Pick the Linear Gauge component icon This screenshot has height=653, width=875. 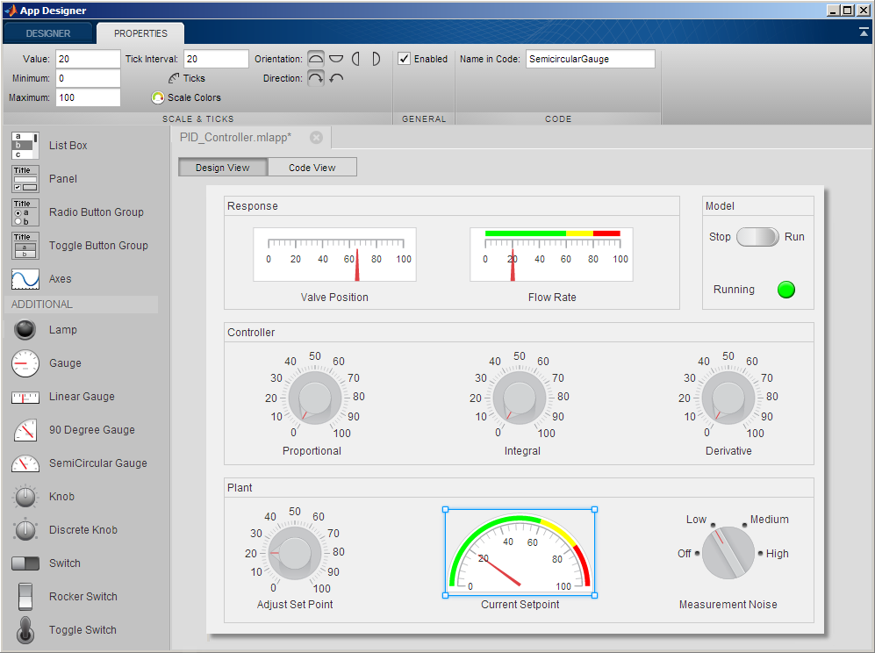[25, 397]
